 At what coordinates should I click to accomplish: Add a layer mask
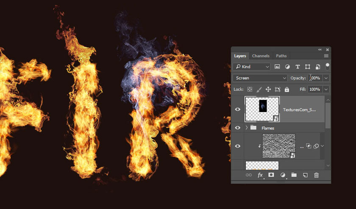click(271, 175)
